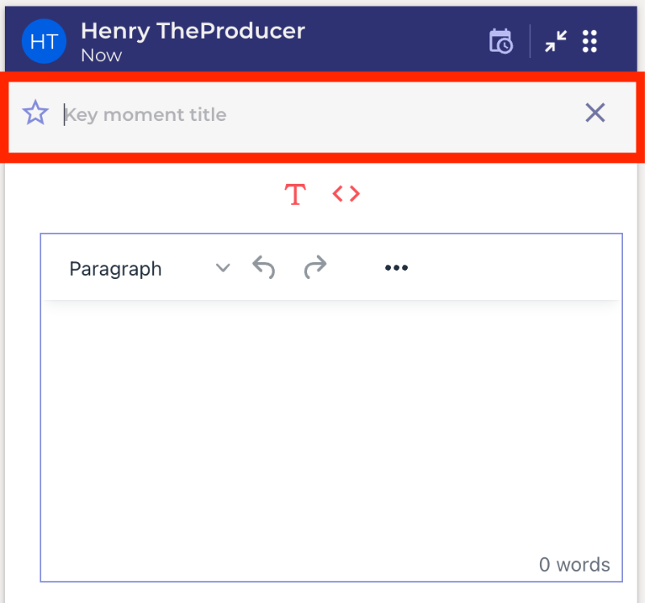Show more toolbar options ellipsis

[397, 268]
